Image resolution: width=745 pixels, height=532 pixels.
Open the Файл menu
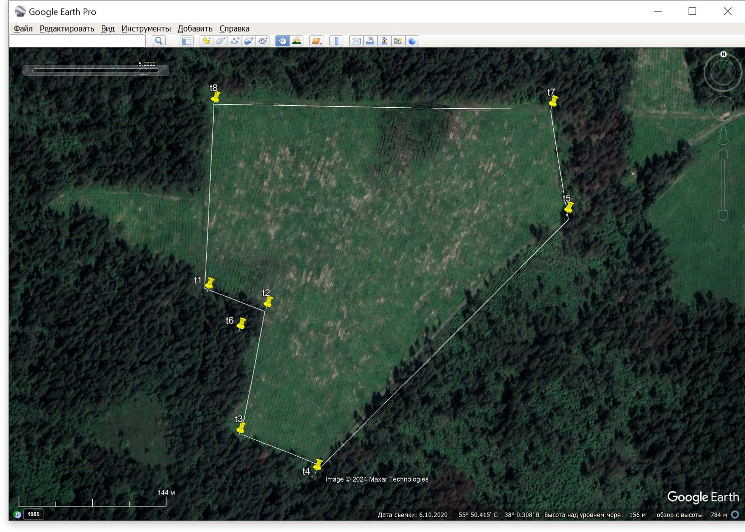point(23,28)
